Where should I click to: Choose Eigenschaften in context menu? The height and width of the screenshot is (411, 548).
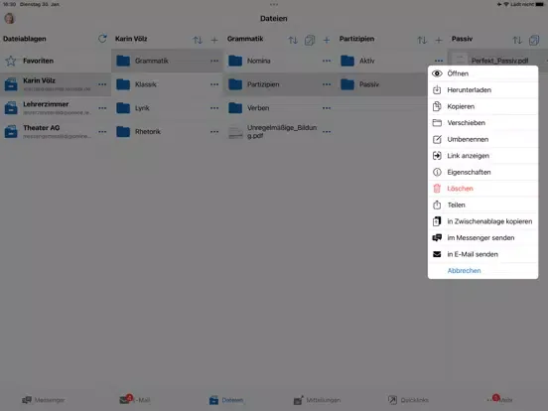coord(483,173)
